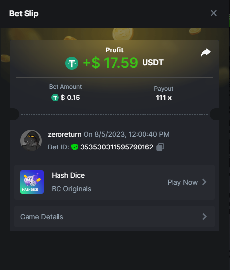
Task: Click the small Tether icon by bet amount
Action: tap(55, 98)
